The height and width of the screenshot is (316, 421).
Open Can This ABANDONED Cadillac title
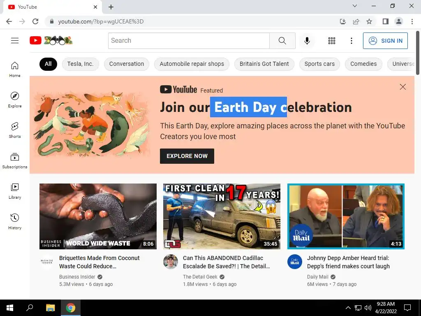227,262
